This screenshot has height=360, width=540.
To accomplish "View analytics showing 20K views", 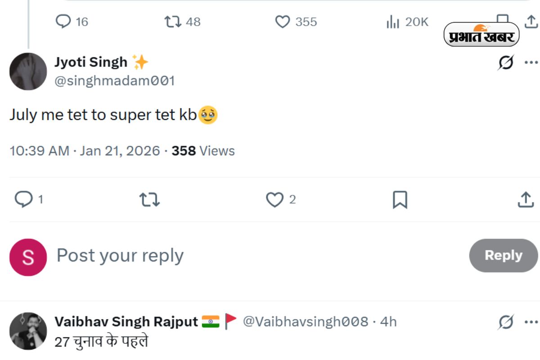I will point(393,21).
